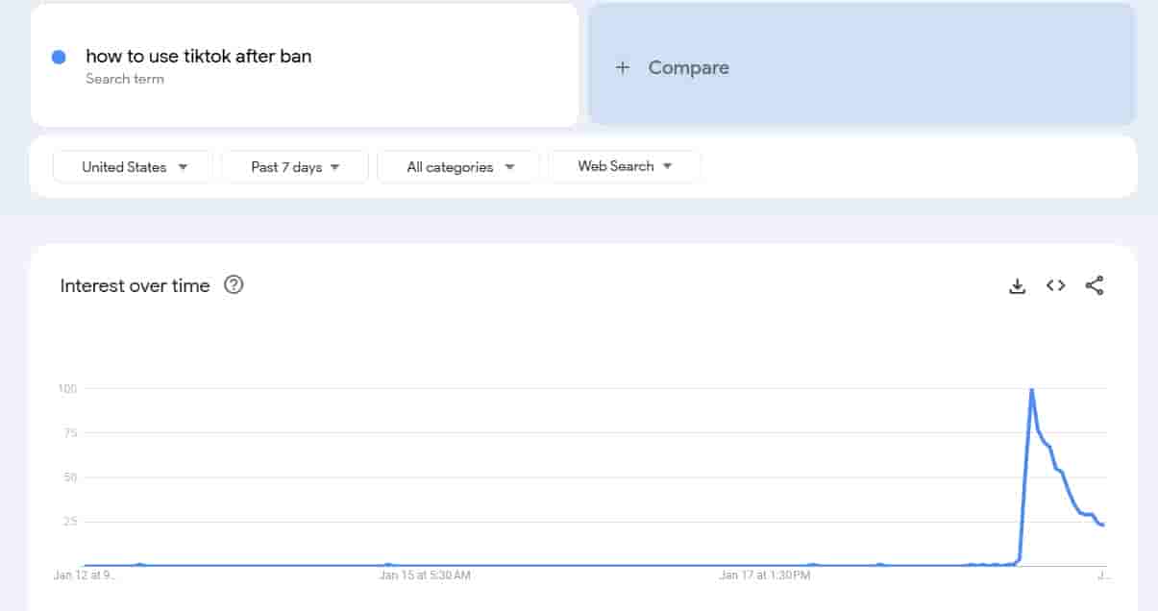Screen dimensions: 1158x611
Task: Click the share chart icon
Action: (x=1094, y=285)
